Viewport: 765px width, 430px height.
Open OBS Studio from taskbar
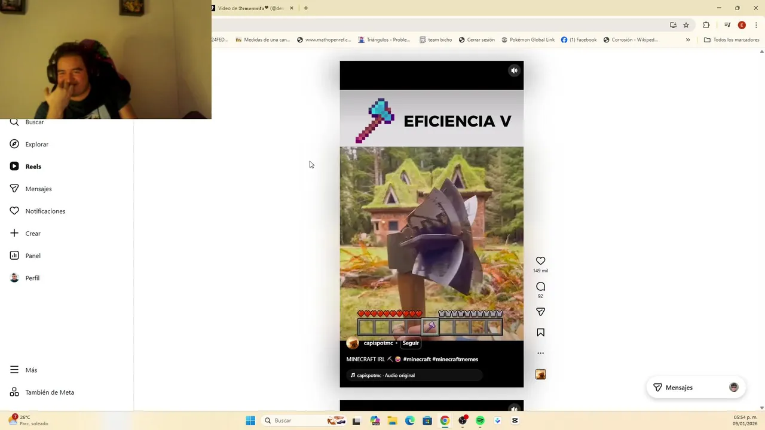462,420
